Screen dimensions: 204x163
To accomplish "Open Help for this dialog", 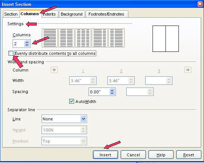I will 161,155.
